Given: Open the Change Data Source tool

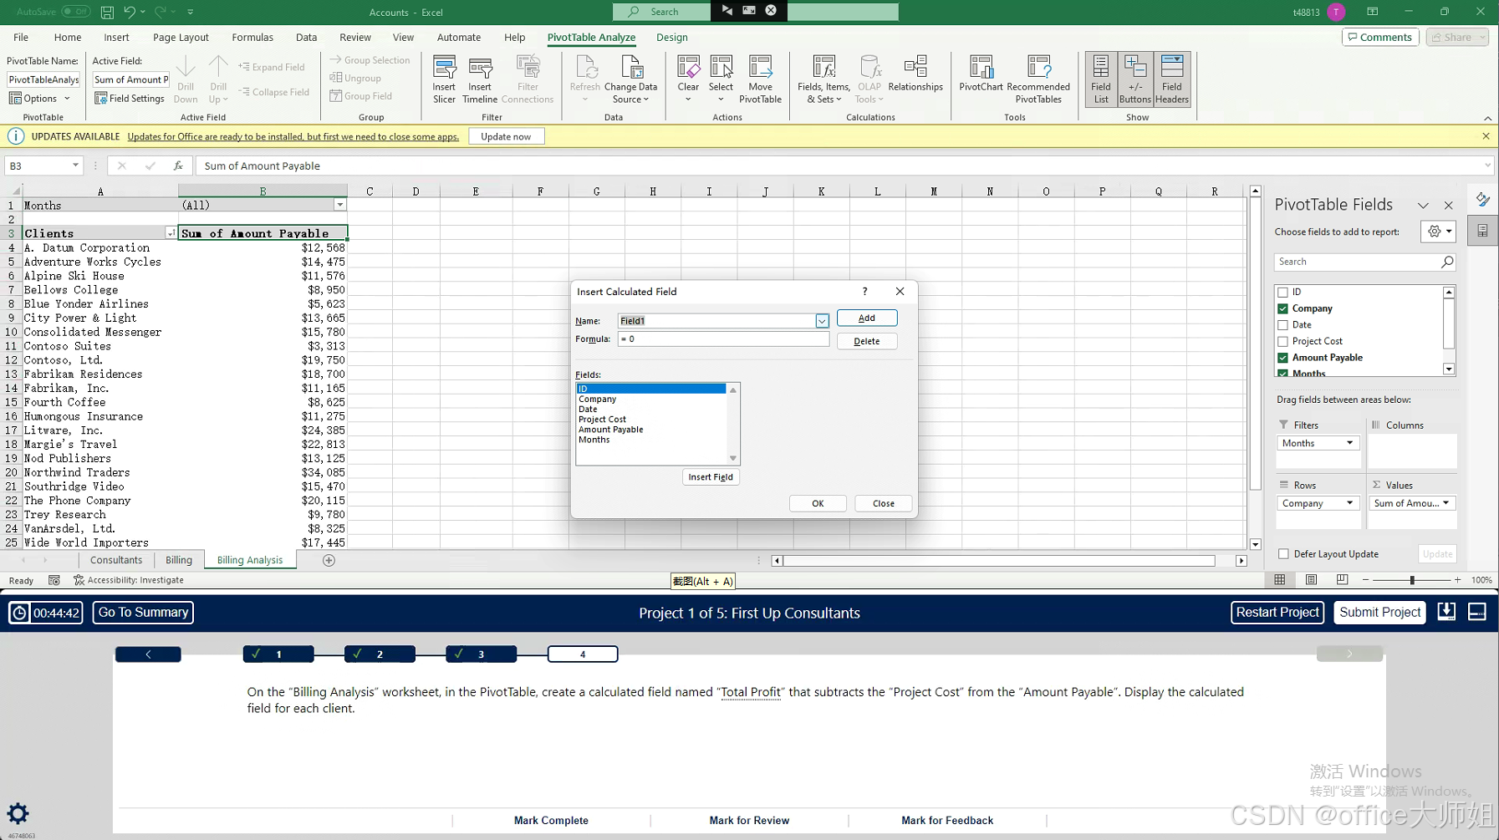Looking at the screenshot, I should coord(630,79).
